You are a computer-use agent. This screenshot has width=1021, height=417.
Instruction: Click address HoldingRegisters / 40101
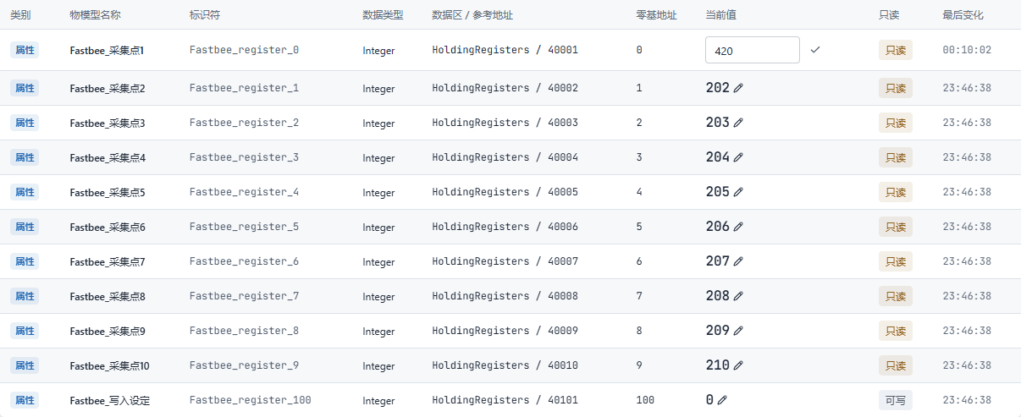point(505,400)
